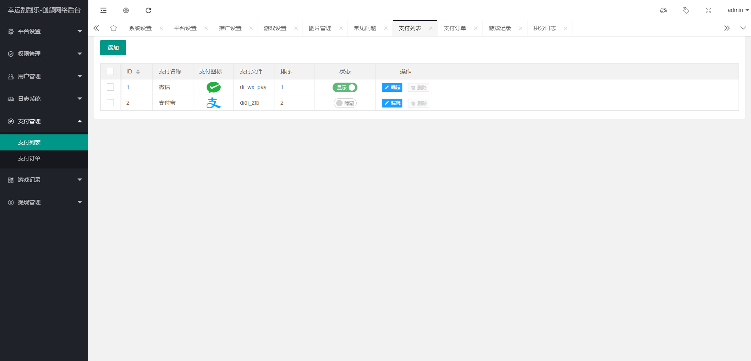Image resolution: width=751 pixels, height=361 pixels.
Task: Close the 支付列表 tab
Action: pos(431,28)
